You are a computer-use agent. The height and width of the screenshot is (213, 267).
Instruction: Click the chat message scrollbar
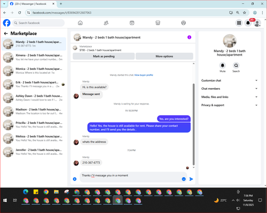[x=194, y=124]
